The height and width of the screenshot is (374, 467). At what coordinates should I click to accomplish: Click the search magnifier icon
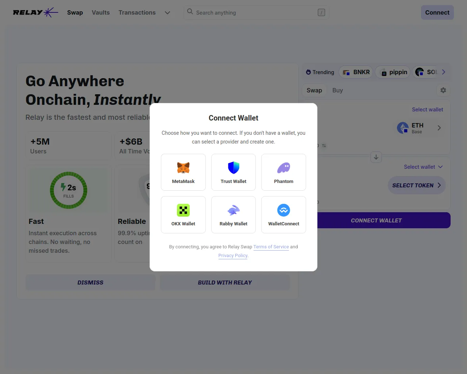click(190, 12)
